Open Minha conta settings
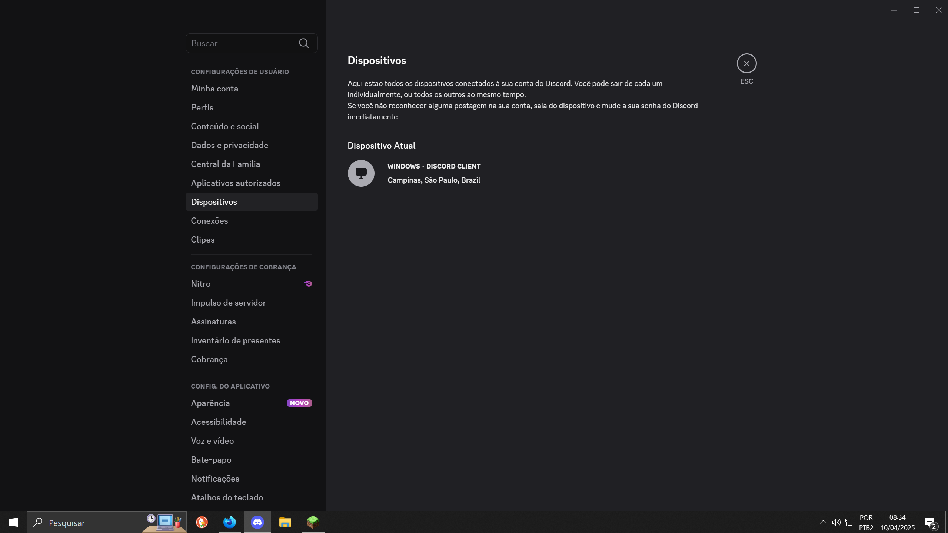Screen dimensions: 948x533 tap(252, 89)
